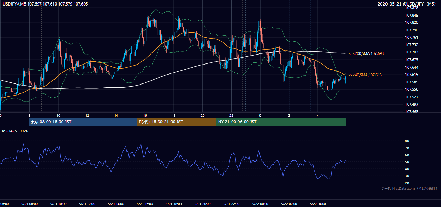Image resolution: width=441 pixels, height=207 pixels.
Task: Click price axis value 107.761
Action: [412, 37]
